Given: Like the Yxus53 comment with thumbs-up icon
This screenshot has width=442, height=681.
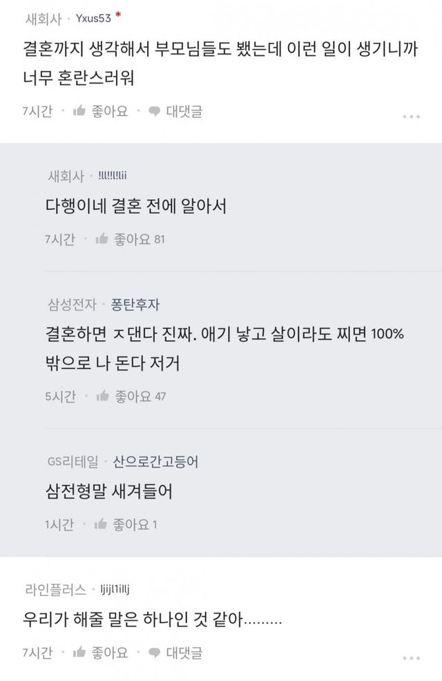Looking at the screenshot, I should pyautogui.click(x=79, y=111).
